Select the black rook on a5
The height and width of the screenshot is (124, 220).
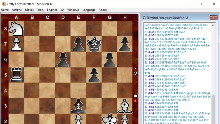[16, 75]
